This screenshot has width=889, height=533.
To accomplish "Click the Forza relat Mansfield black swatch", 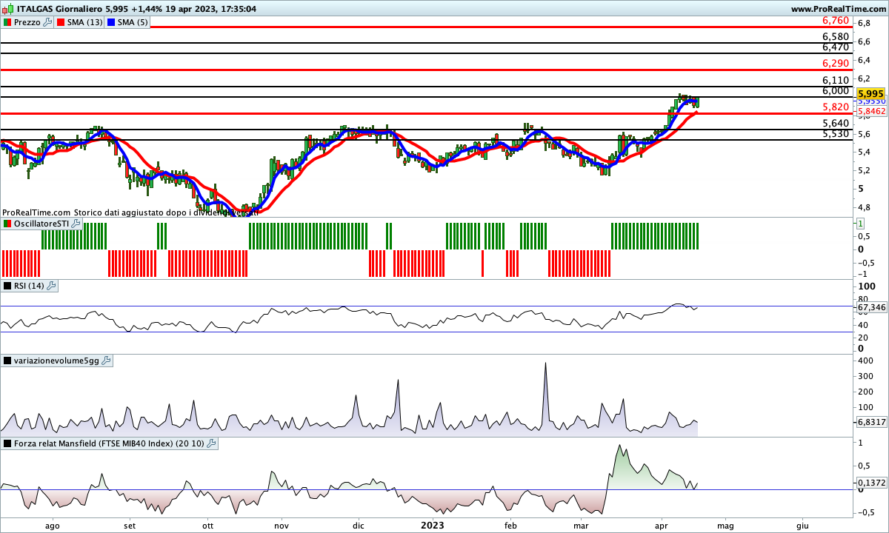I will click(7, 443).
